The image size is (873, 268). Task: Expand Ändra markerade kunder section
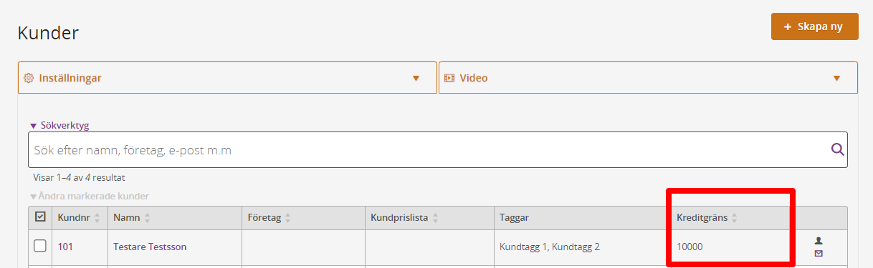pos(89,196)
